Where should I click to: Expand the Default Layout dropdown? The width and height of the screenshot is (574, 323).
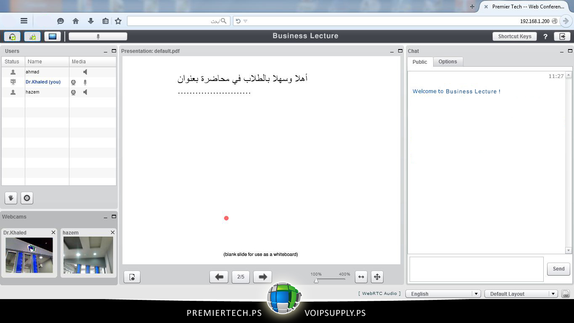pos(521,294)
